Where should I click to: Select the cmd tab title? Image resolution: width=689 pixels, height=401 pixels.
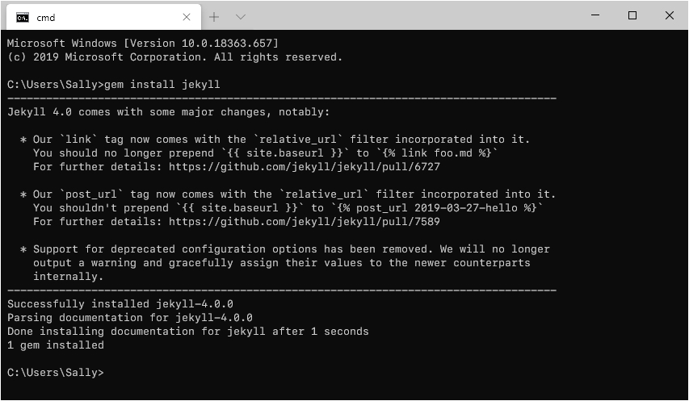45,16
